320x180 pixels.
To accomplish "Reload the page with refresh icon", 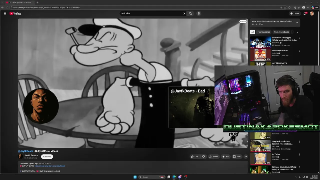I will pos(7,7).
